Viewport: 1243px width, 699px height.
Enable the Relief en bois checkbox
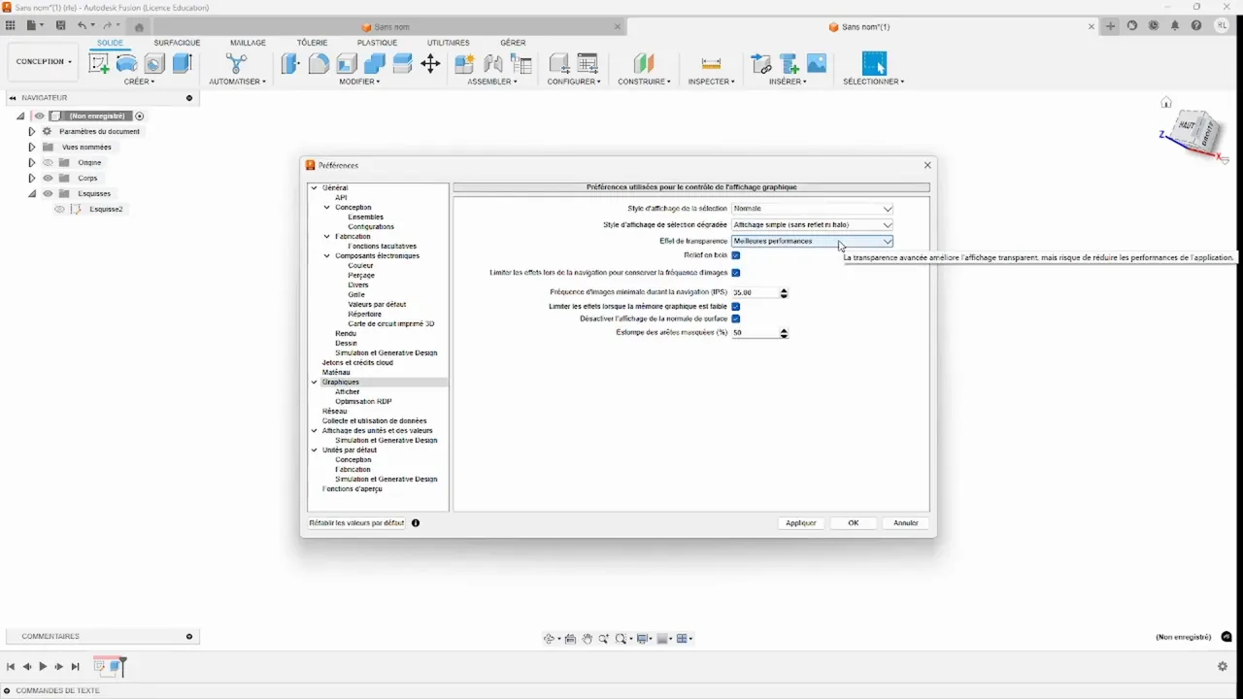(735, 255)
